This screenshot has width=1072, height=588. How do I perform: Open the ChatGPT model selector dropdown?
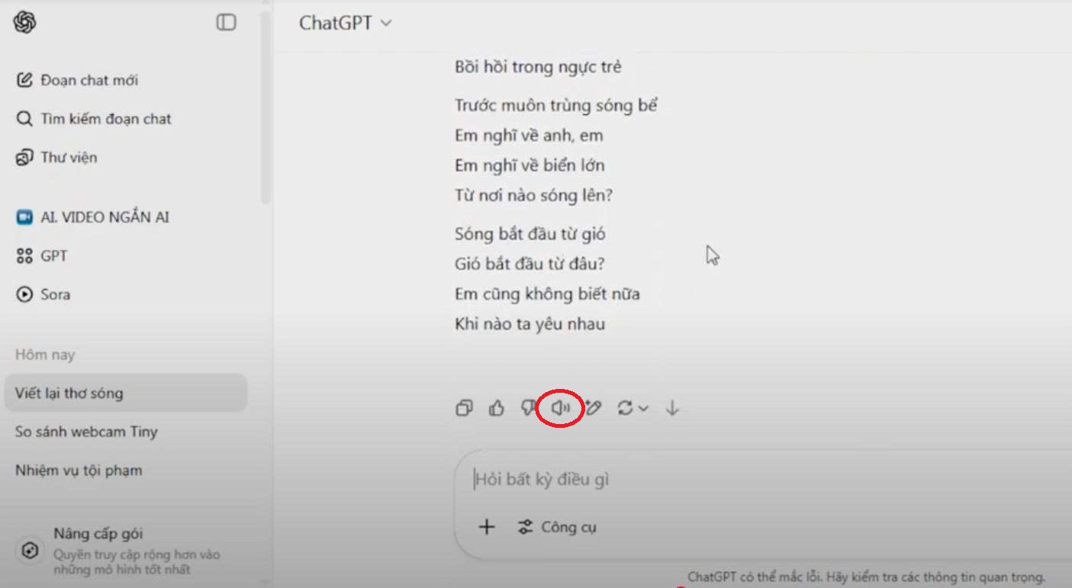click(x=345, y=23)
